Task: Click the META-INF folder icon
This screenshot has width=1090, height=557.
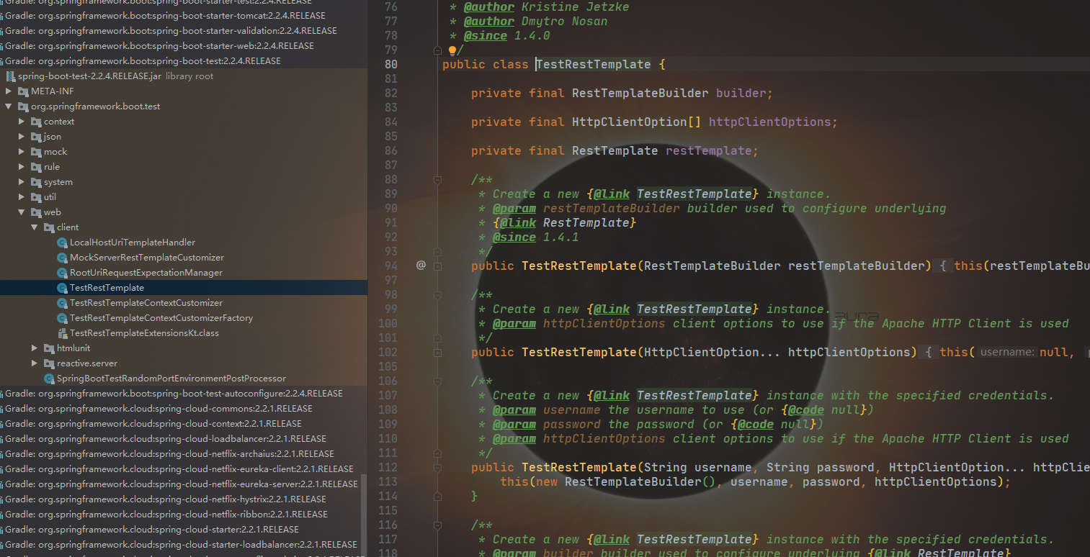Action: click(23, 91)
